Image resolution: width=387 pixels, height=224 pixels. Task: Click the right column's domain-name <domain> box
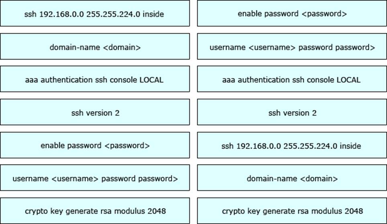pos(292,178)
